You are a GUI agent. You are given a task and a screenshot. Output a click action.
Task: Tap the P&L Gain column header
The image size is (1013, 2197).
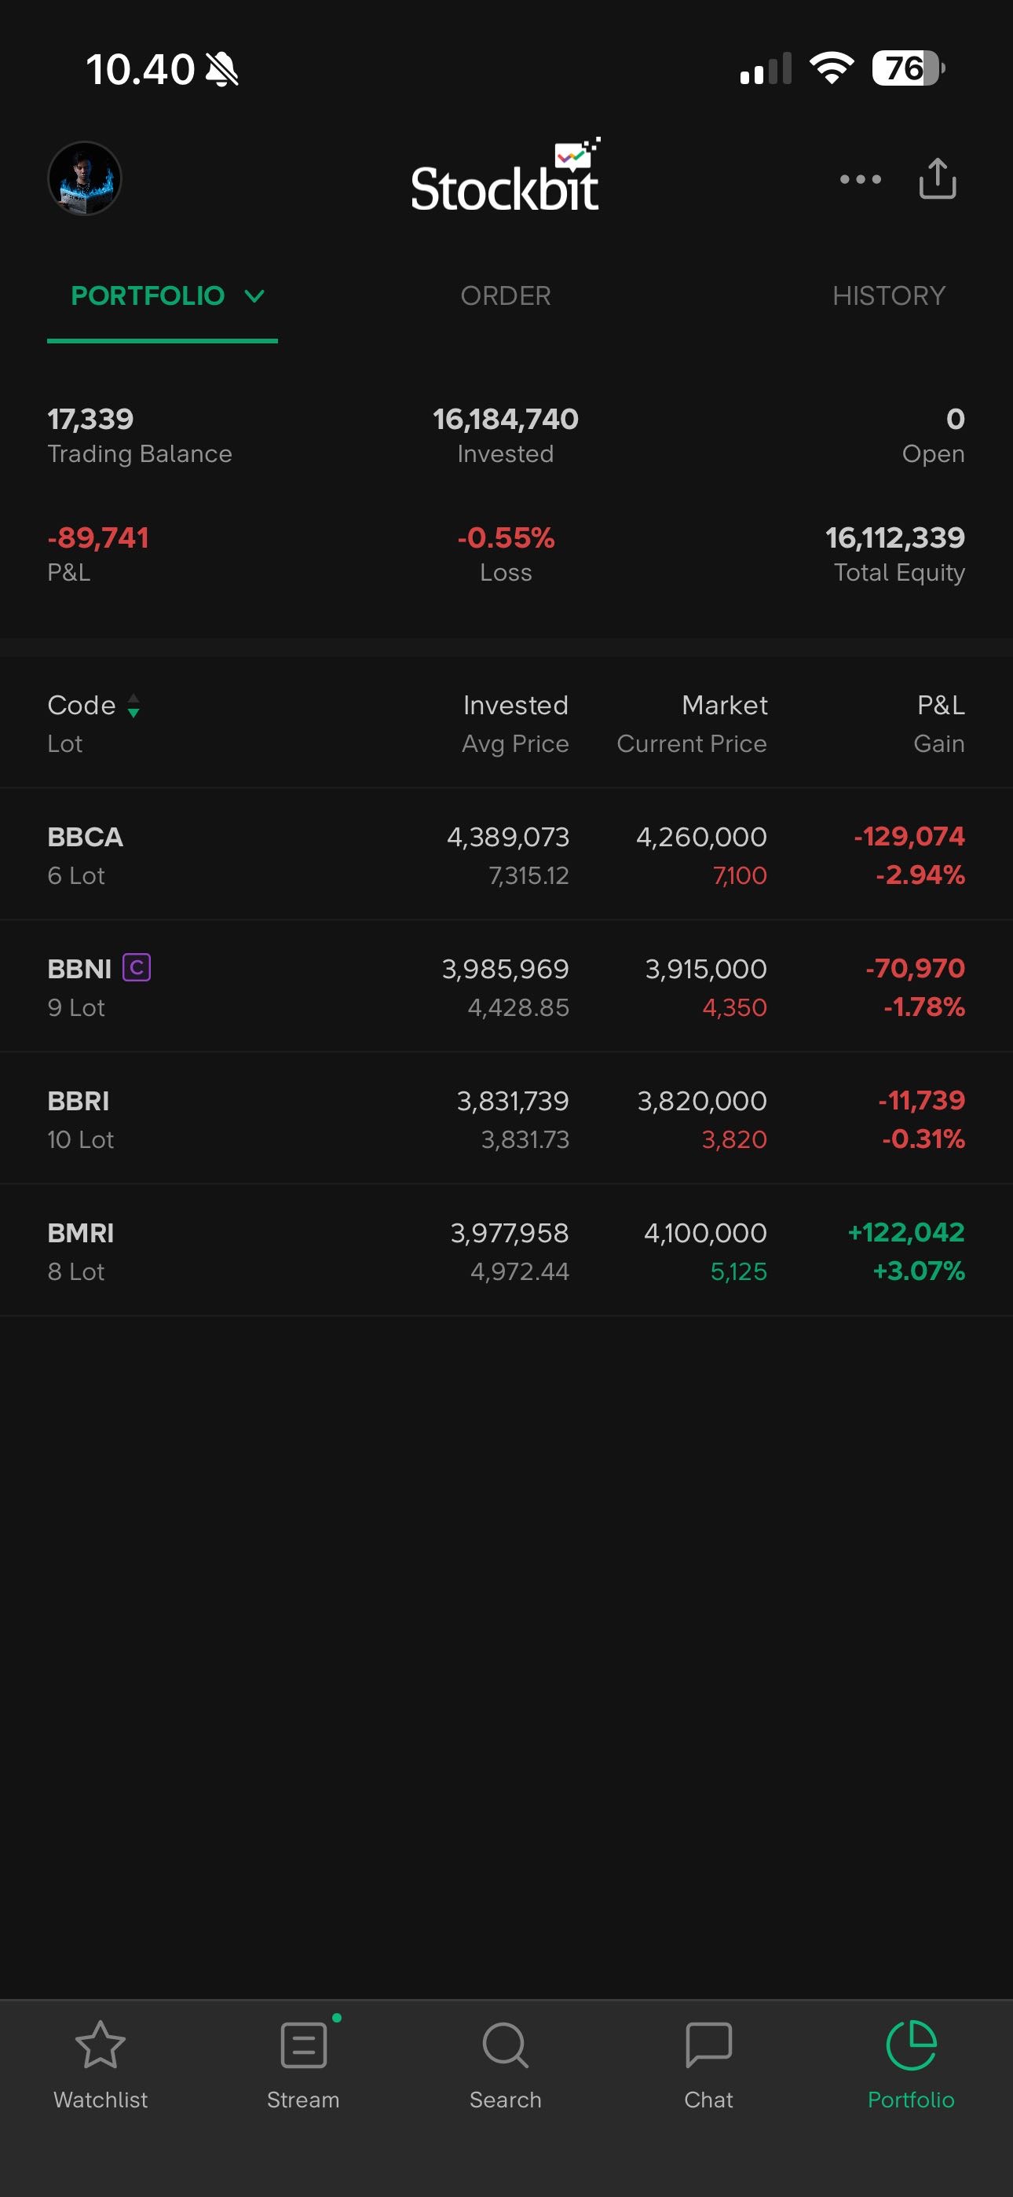pyautogui.click(x=939, y=723)
